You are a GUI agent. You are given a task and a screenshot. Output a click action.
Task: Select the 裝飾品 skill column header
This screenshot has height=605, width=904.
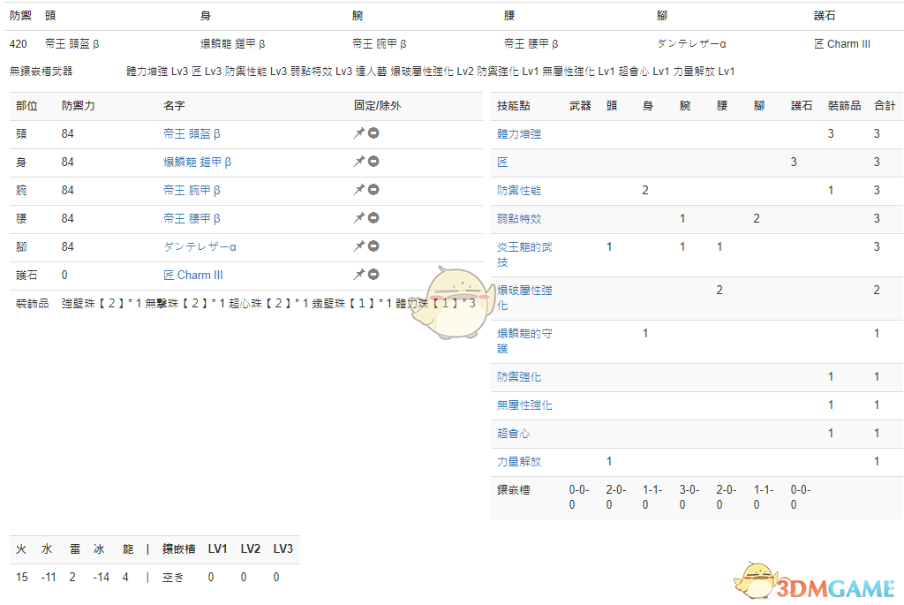[844, 105]
